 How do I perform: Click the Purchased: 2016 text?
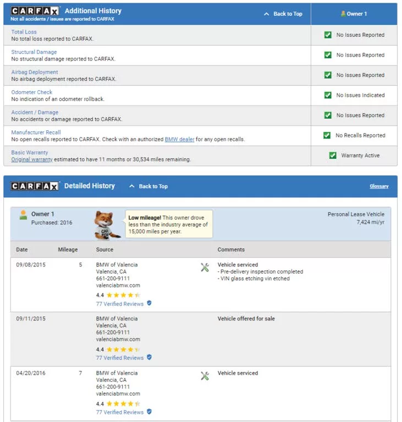click(52, 223)
